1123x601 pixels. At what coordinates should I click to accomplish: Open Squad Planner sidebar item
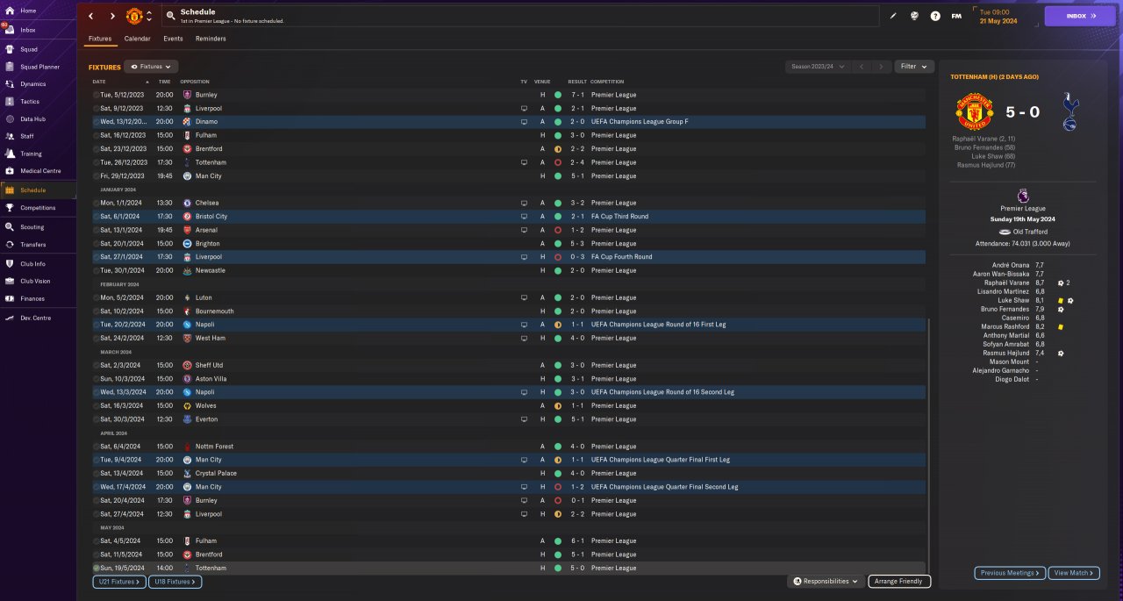pos(39,67)
